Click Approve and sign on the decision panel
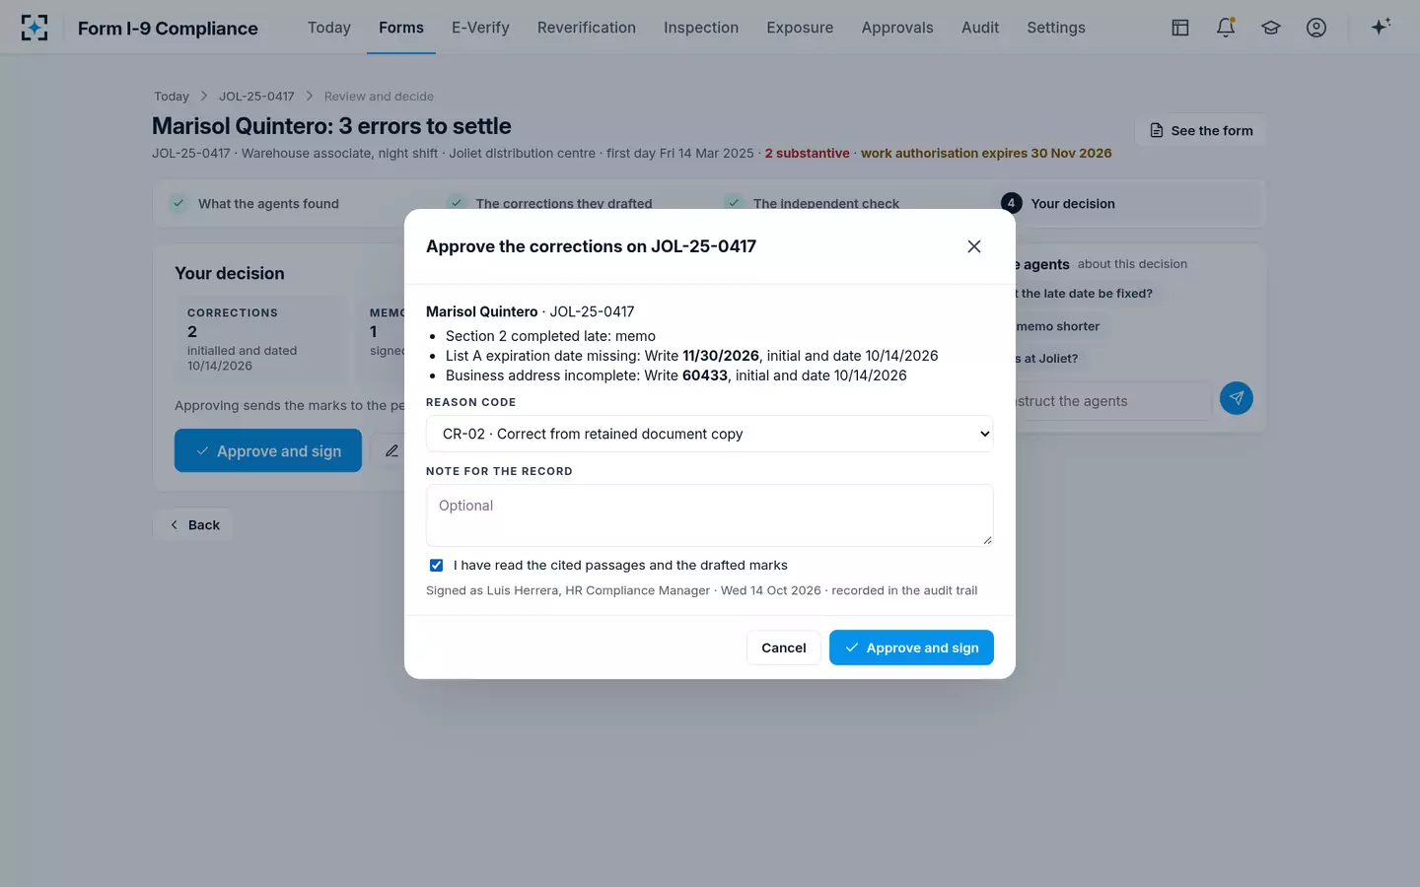Image resolution: width=1420 pixels, height=887 pixels. click(x=268, y=450)
